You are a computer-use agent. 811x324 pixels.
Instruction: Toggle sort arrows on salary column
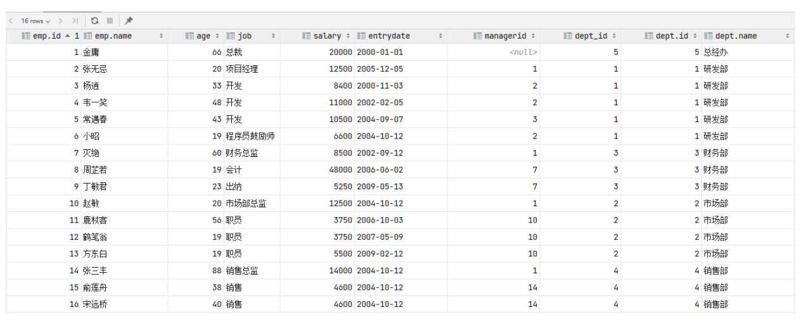pos(348,36)
